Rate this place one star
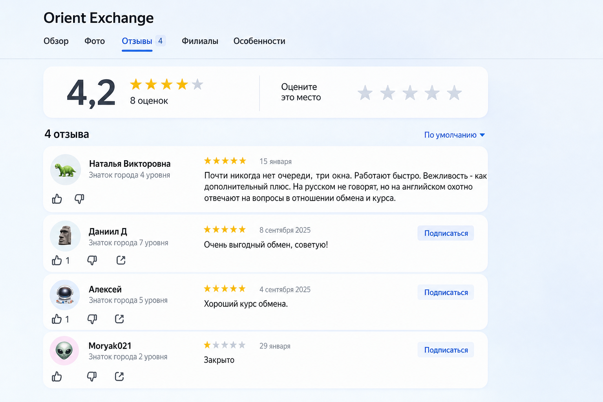 pyautogui.click(x=365, y=93)
